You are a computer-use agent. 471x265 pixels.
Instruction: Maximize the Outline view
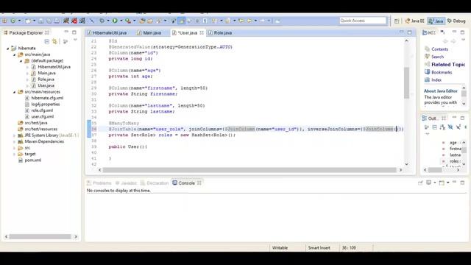(x=463, y=118)
